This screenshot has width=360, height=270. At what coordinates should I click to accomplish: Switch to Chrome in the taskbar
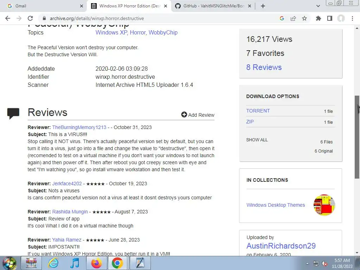pyautogui.click(x=117, y=263)
